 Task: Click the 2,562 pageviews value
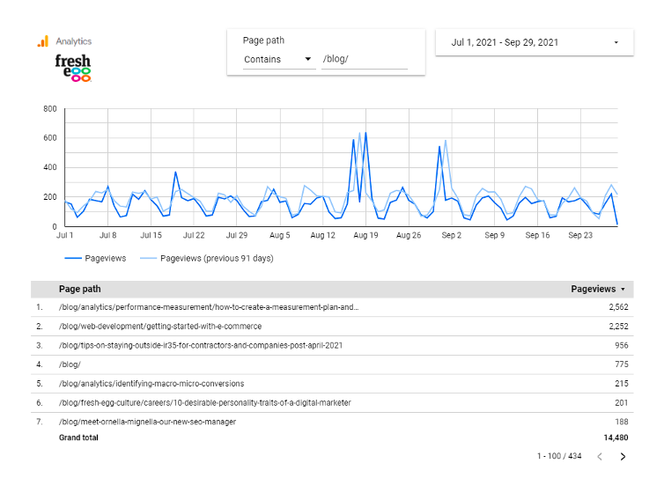pyautogui.click(x=619, y=307)
